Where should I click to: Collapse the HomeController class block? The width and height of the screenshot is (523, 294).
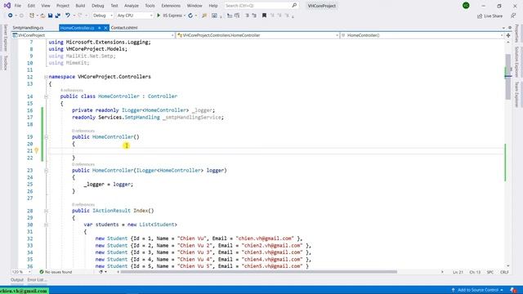pos(46,96)
